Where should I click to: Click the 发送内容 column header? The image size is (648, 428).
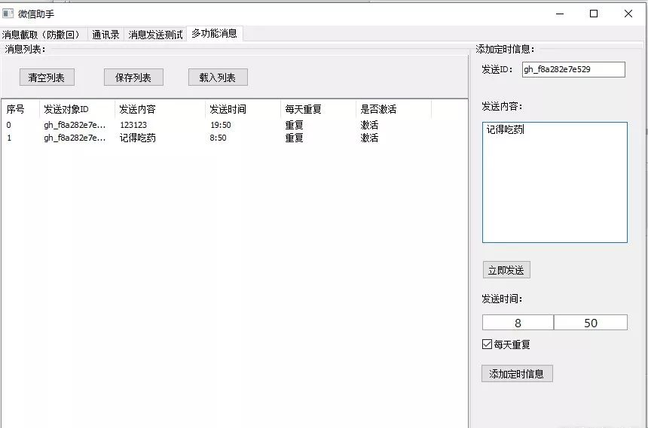pyautogui.click(x=160, y=109)
